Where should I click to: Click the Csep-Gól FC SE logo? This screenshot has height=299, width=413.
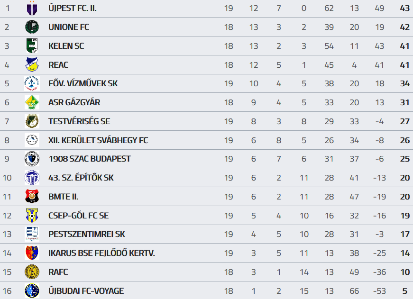pos(32,215)
